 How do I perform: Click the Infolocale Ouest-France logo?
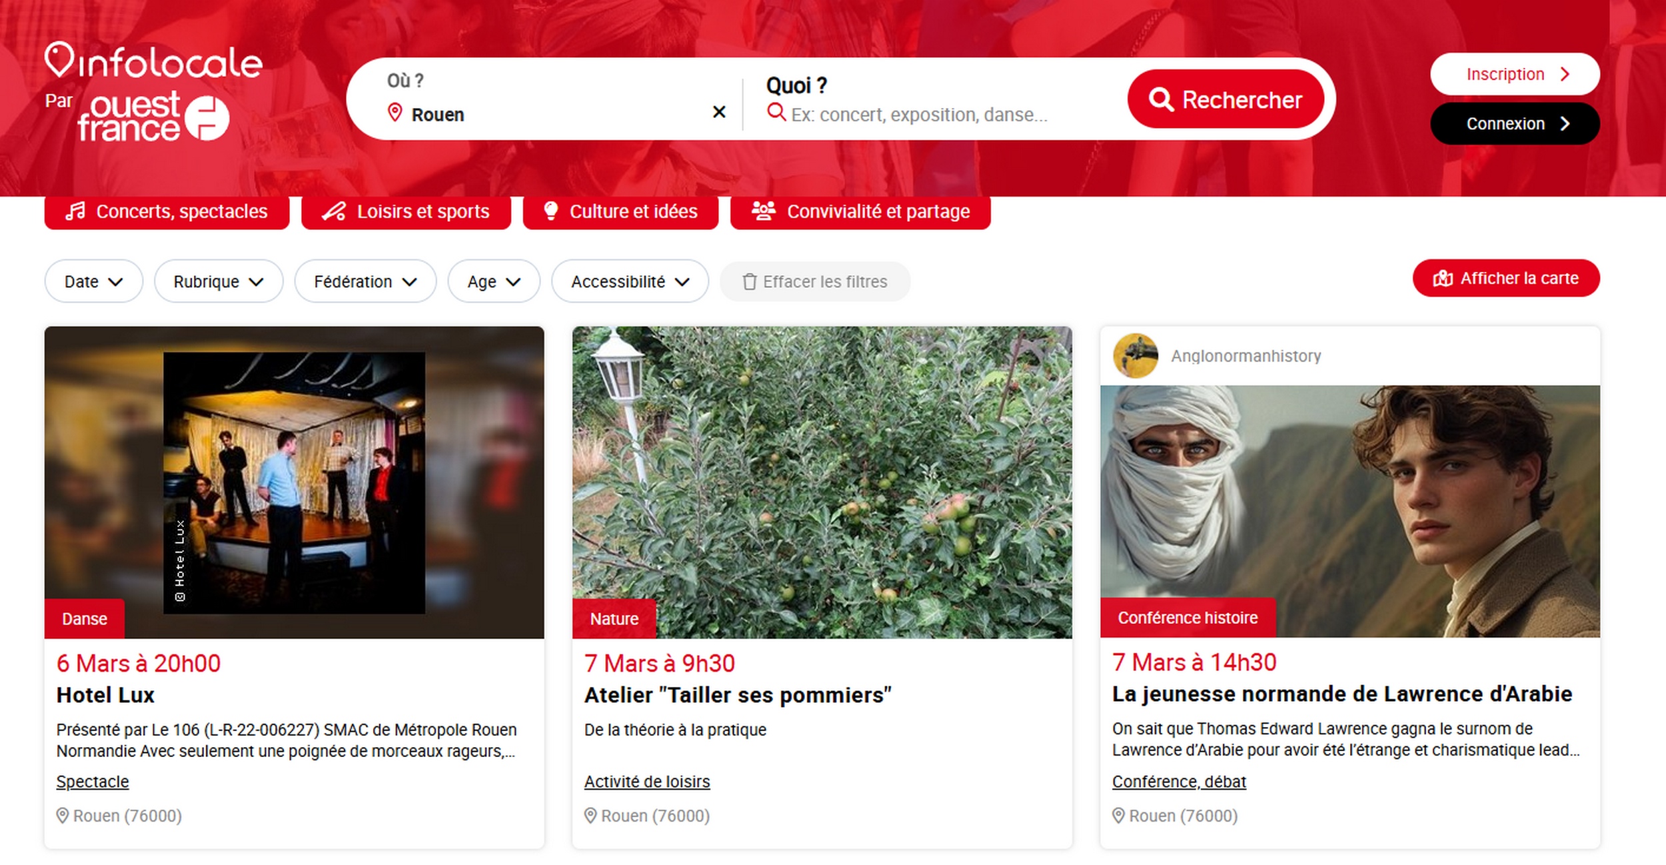[153, 92]
